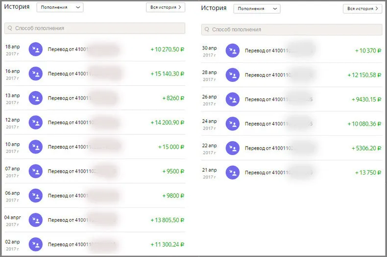Click transfer icon for 10 апр entry

tap(36, 147)
